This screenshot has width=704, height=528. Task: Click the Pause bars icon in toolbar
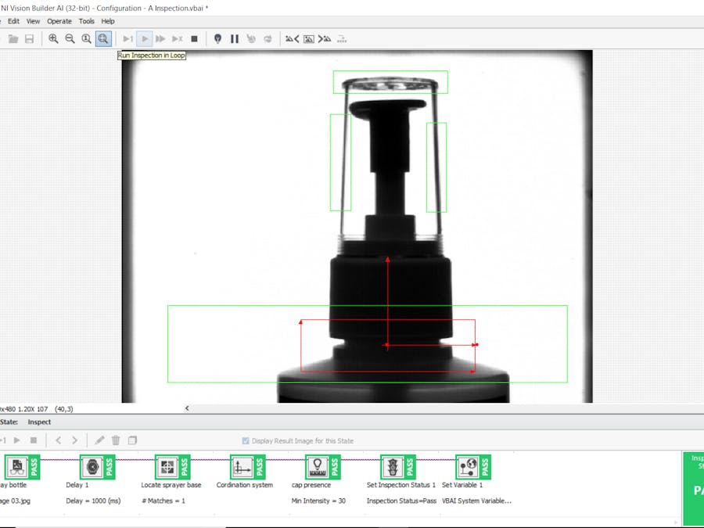tap(235, 39)
